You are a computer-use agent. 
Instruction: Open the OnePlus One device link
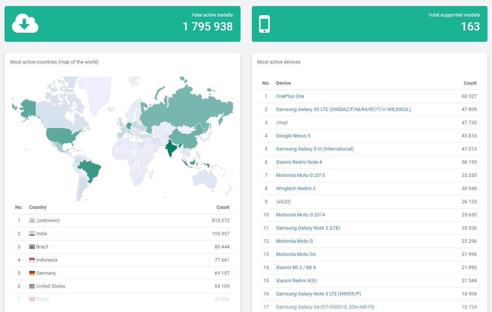coord(290,96)
